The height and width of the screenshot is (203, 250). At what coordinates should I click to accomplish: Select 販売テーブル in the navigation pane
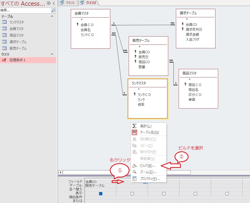pyautogui.click(x=18, y=48)
